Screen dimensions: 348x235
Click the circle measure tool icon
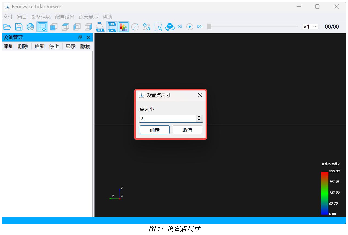[x=135, y=27]
